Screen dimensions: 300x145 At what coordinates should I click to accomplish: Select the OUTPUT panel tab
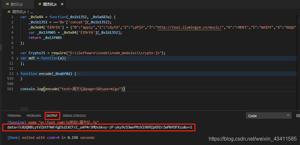point(52,116)
